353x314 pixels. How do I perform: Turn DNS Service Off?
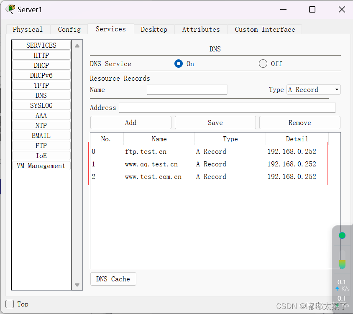tap(263, 64)
